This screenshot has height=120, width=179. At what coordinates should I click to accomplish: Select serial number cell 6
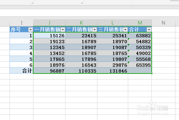tap(21, 65)
